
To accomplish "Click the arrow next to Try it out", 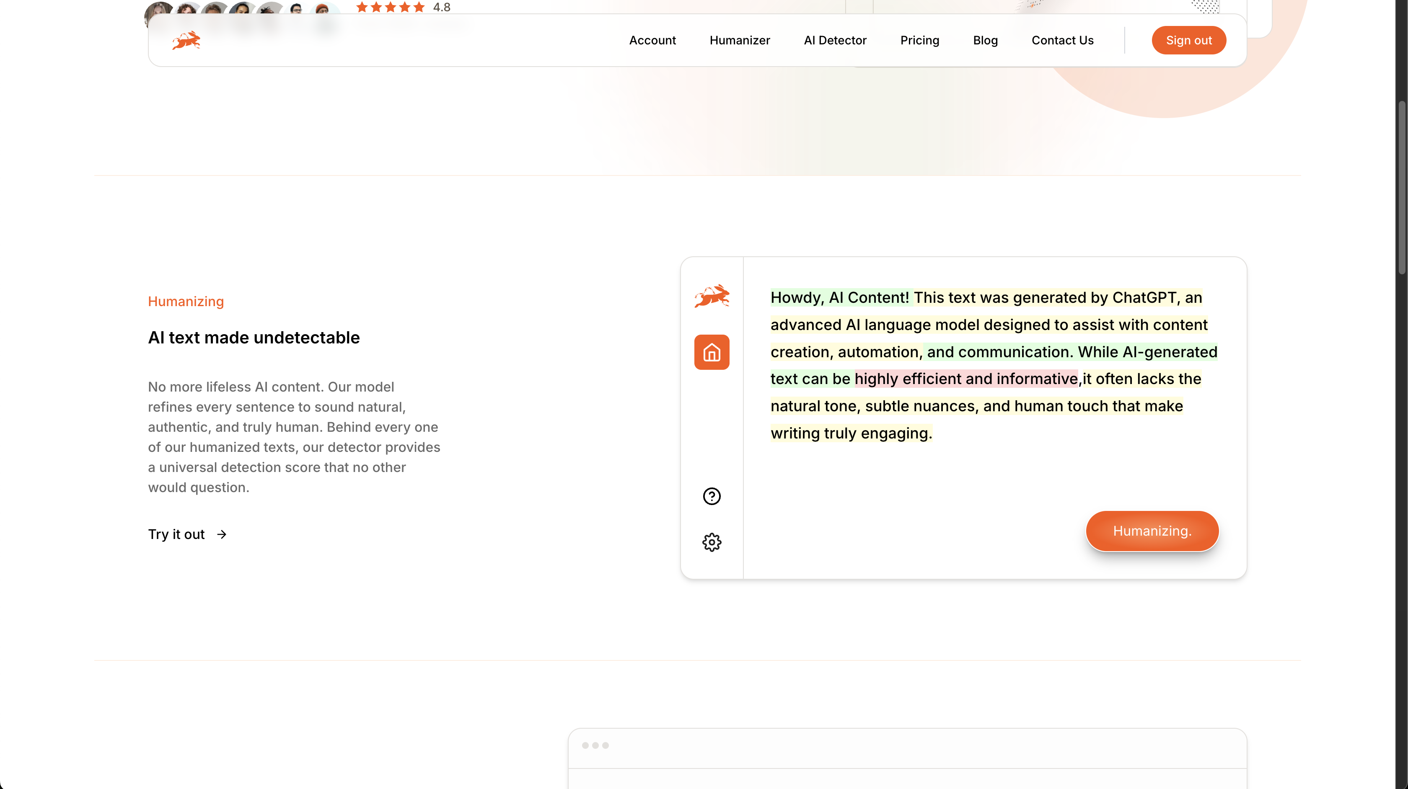I will pyautogui.click(x=221, y=534).
